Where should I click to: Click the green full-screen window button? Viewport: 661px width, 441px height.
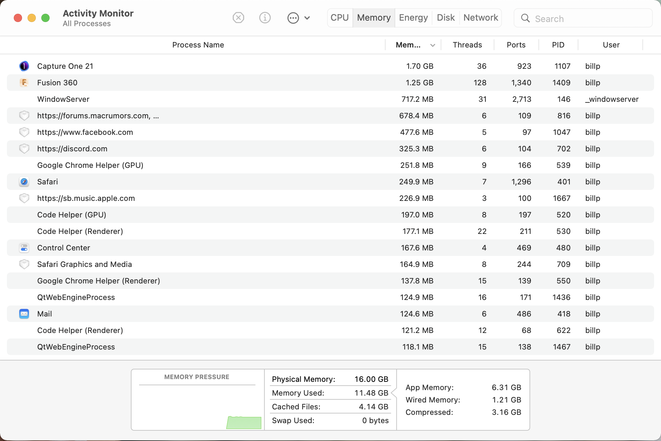click(45, 18)
